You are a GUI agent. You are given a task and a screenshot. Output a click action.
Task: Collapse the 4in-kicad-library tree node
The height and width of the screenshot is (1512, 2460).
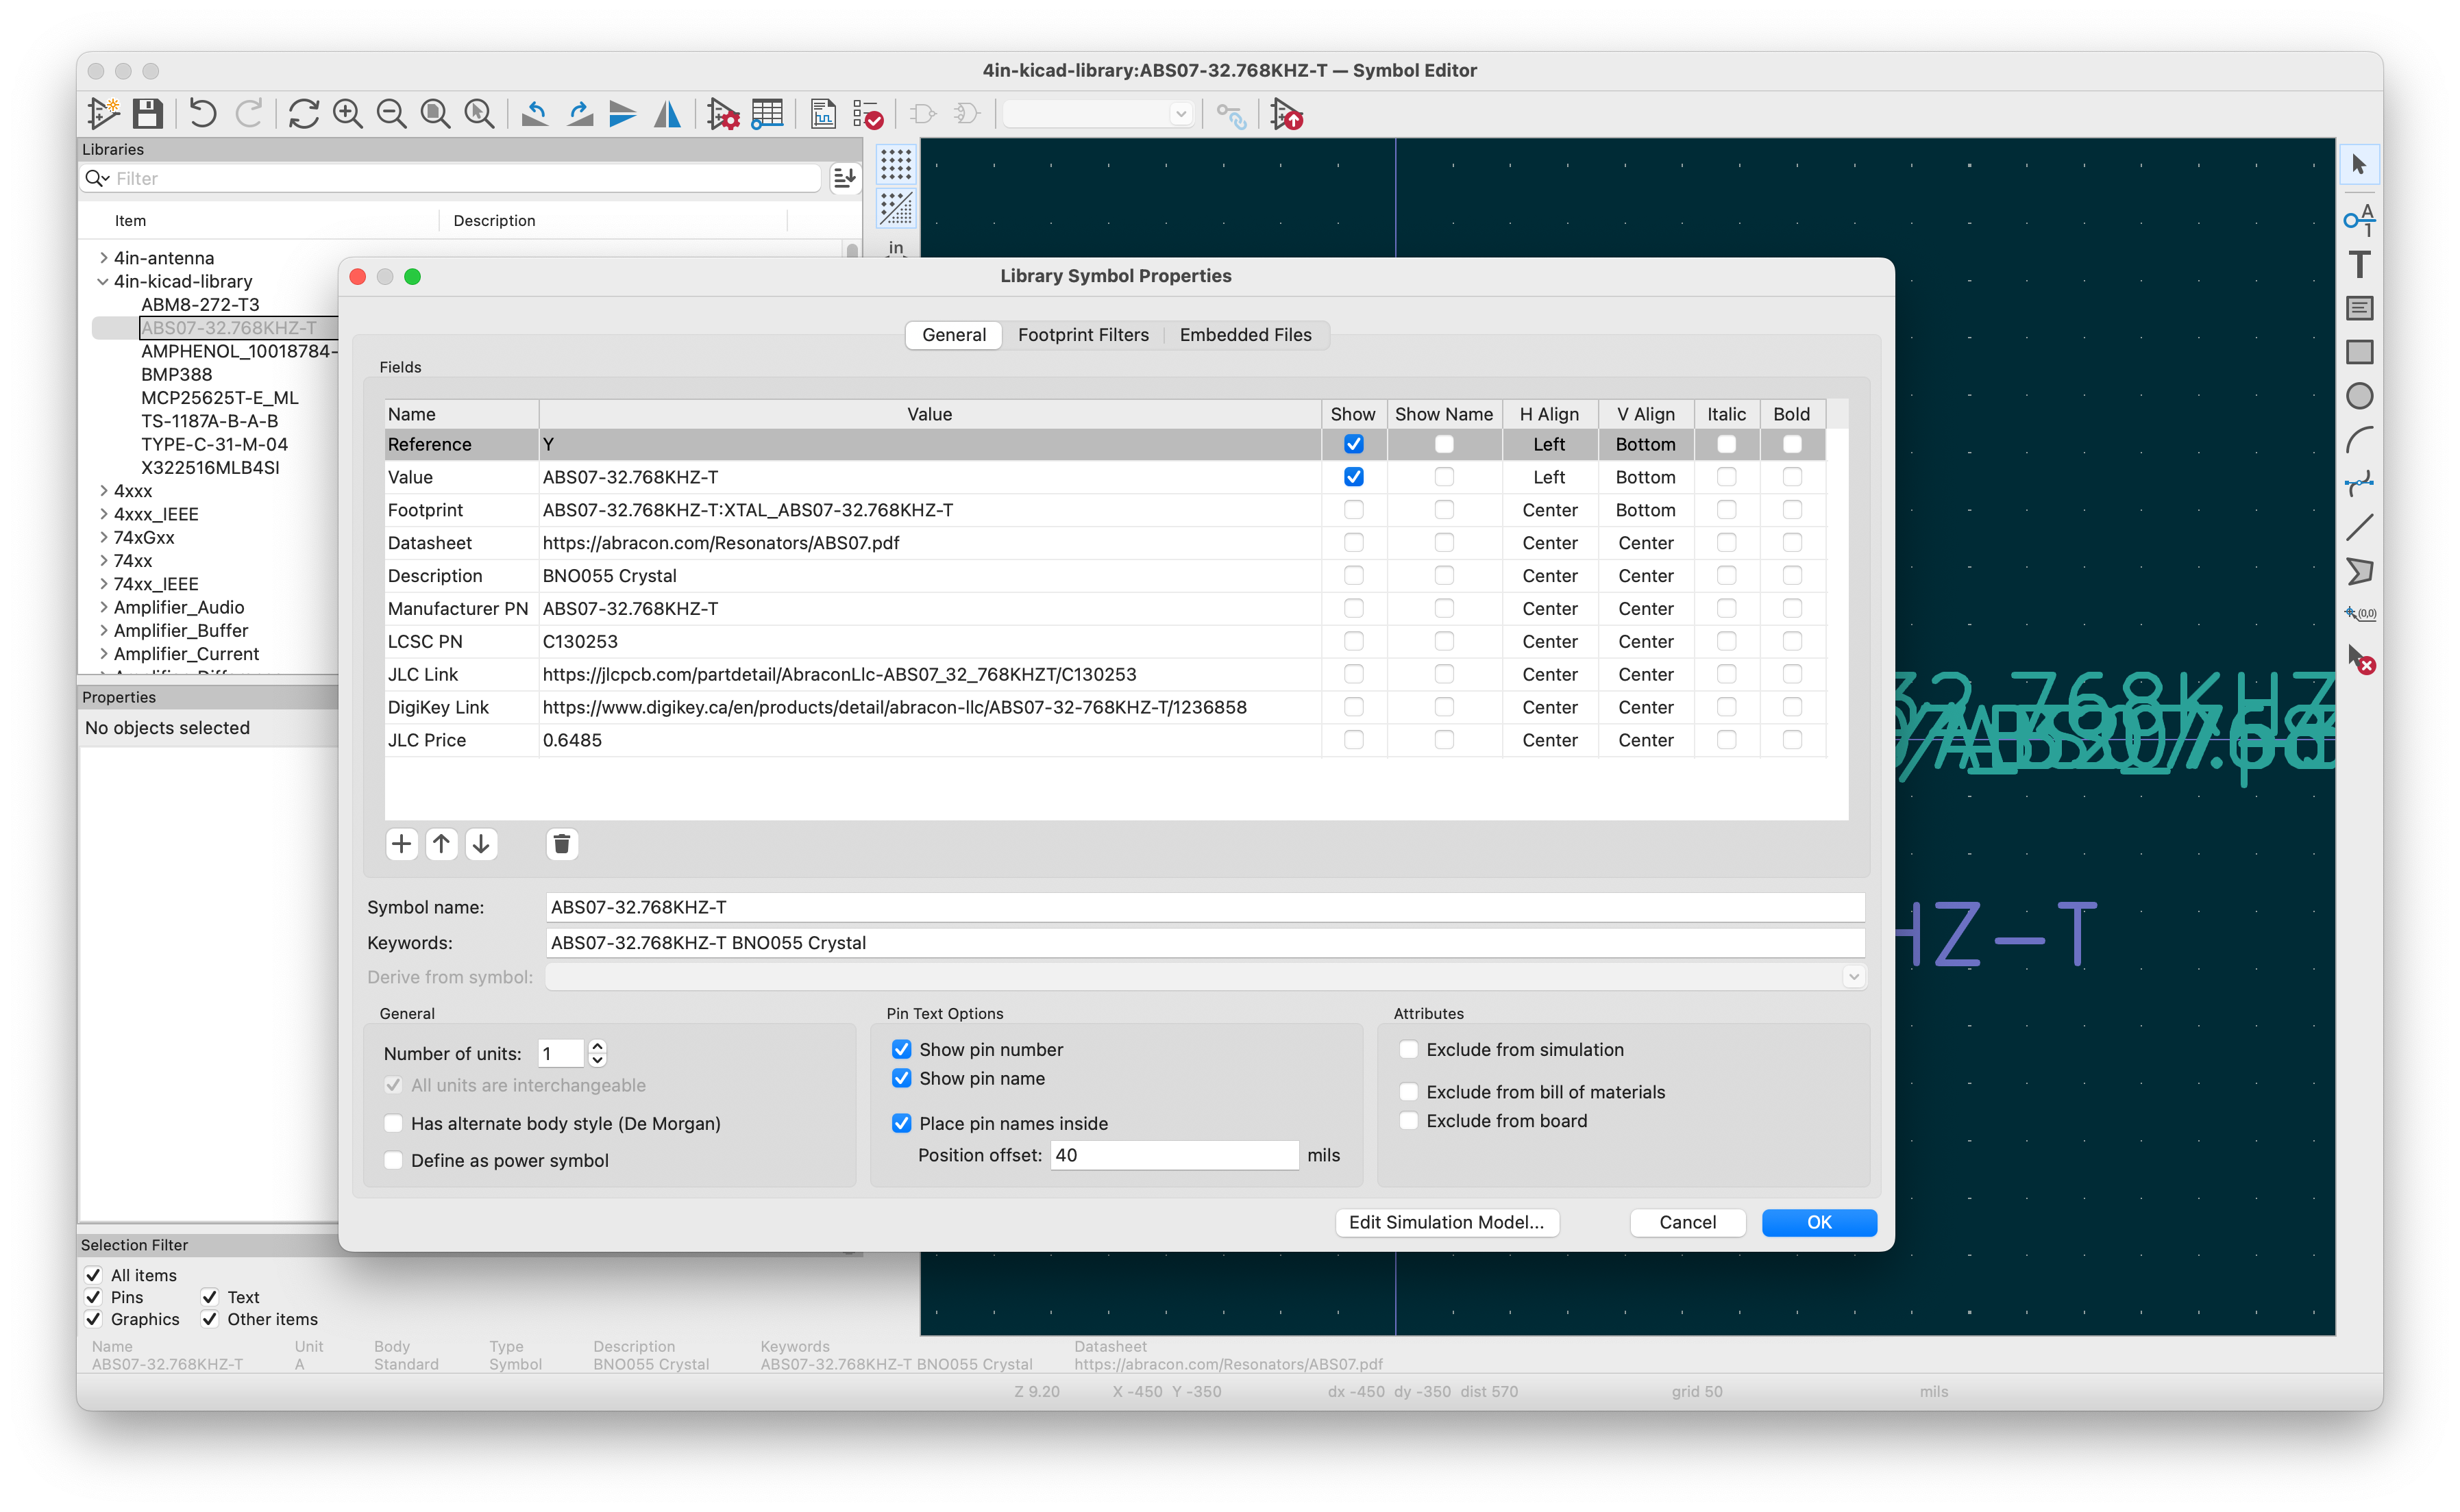tap(102, 282)
